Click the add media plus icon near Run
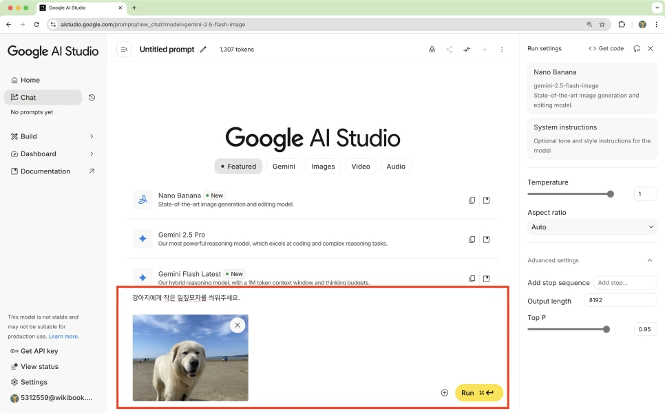 pos(445,392)
